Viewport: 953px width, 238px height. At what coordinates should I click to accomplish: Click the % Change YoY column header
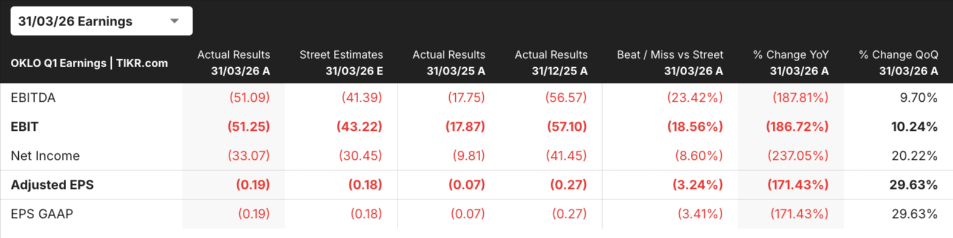pos(791,63)
